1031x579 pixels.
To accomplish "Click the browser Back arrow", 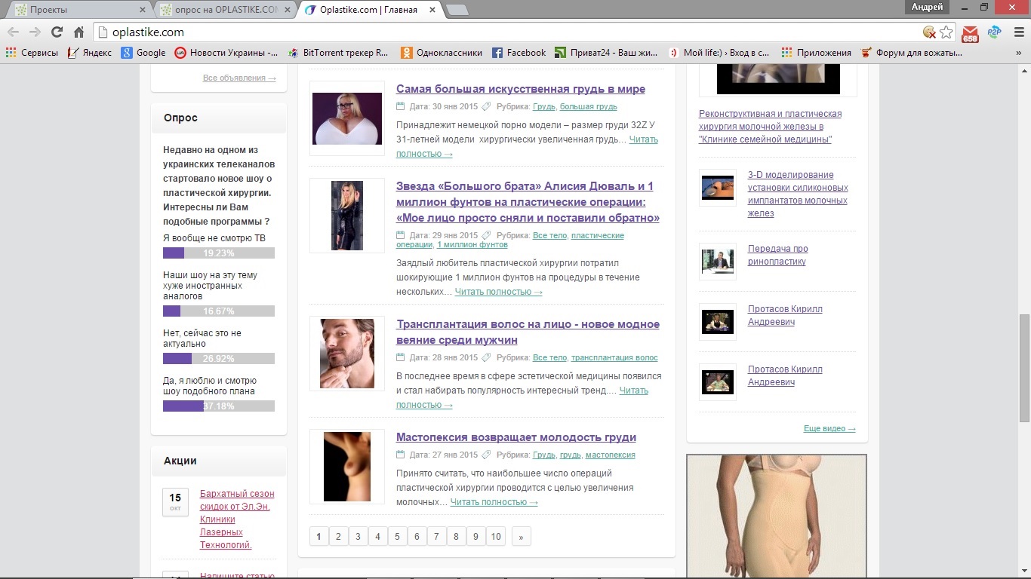I will [13, 32].
